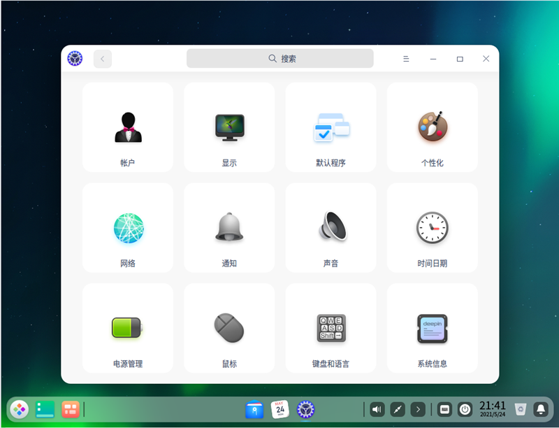Open the power button in dock
This screenshot has width=559, height=428.
(465, 409)
